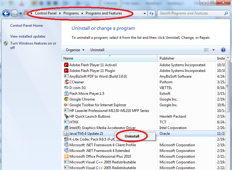Click the AnyBizSoft PDF to Word icon
Viewport: 232px width, 170px height.
66,76
